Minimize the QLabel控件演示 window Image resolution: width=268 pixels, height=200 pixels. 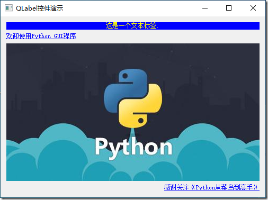[x=205, y=8]
